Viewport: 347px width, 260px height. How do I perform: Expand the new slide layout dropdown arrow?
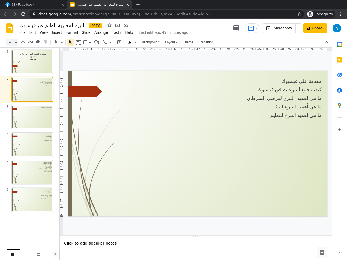(x=16, y=43)
